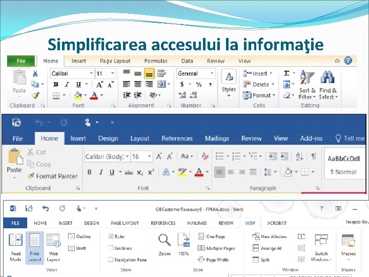The image size is (369, 277).
Task: Expand the Excel Insert cells dropdown
Action: (x=271, y=73)
